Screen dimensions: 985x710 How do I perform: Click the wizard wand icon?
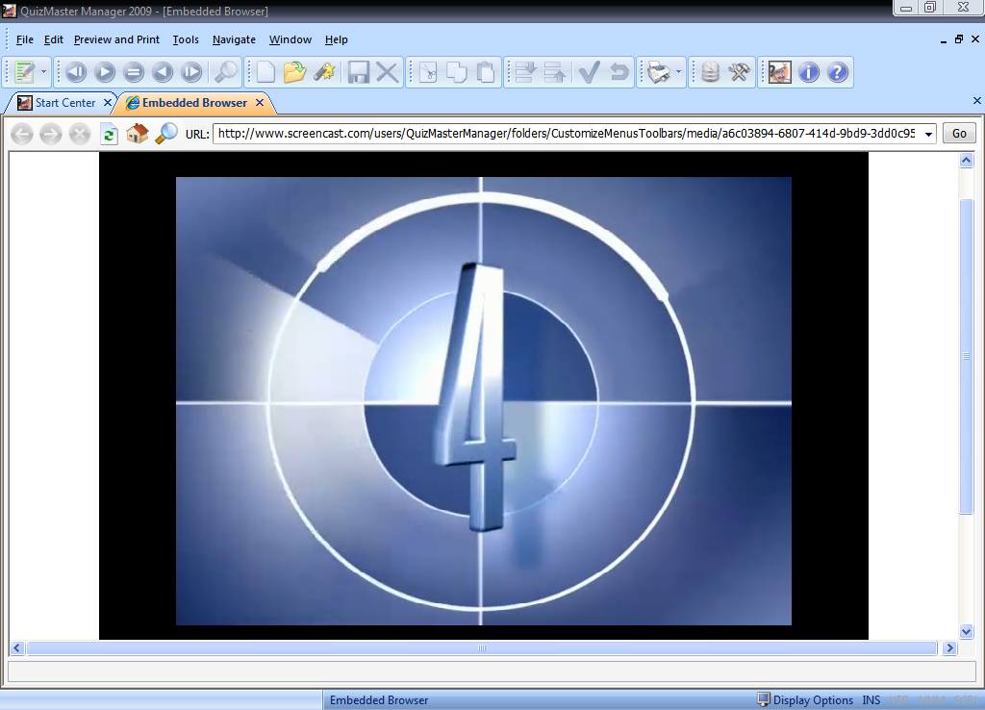tap(324, 72)
